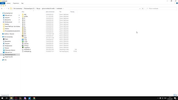Image resolution: width=178 pixels, height=100 pixels.
Task: Expand the address bar history dropdown
Action: [140, 9]
